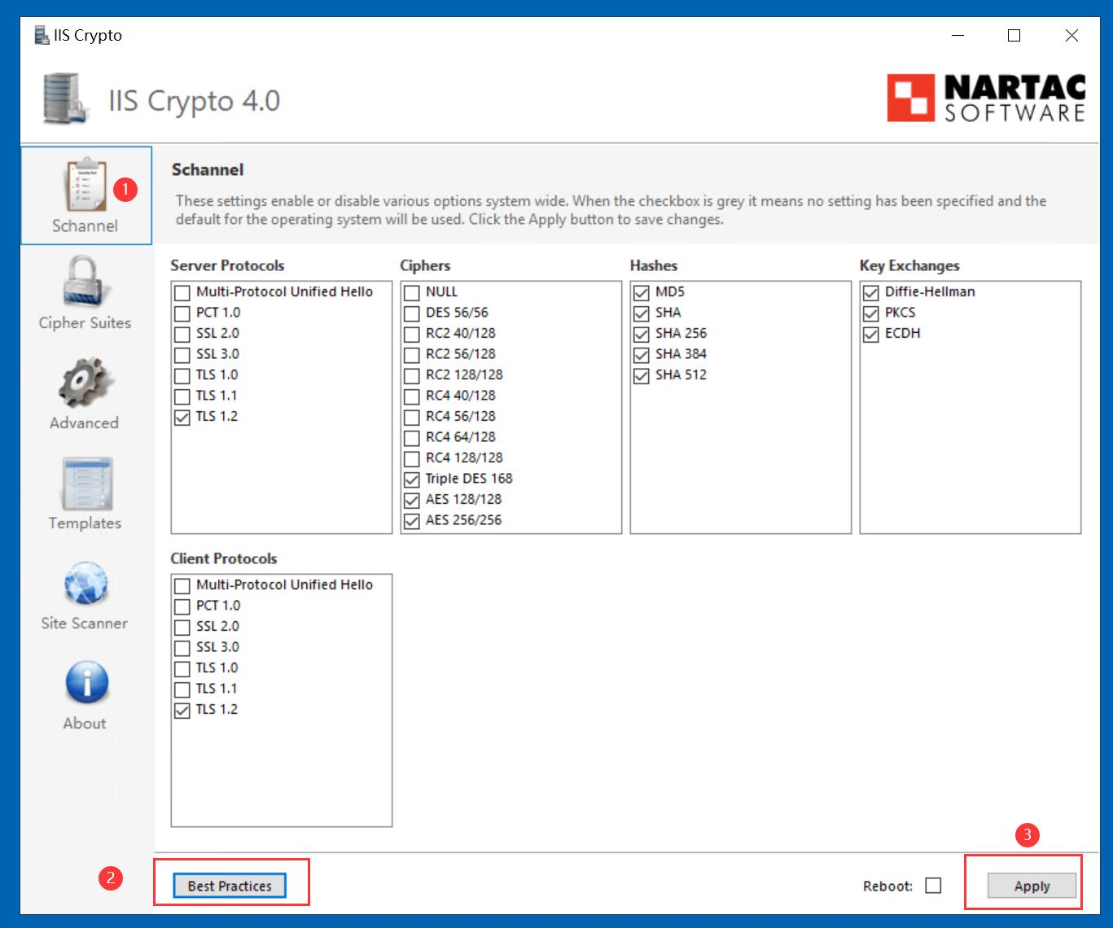The width and height of the screenshot is (1113, 928).
Task: Enable SSL 3.0 under Client Protocols
Action: point(182,648)
